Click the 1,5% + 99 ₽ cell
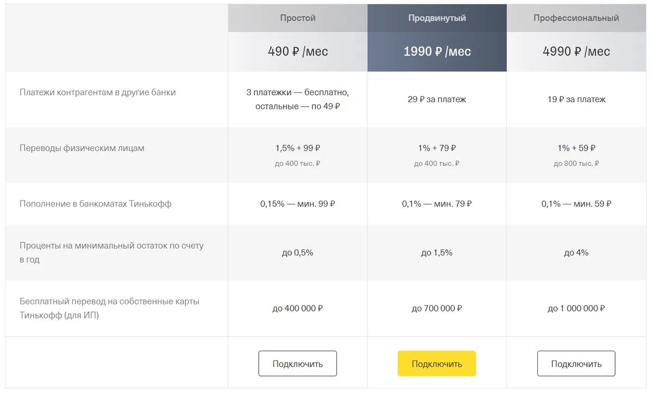 tap(298, 148)
